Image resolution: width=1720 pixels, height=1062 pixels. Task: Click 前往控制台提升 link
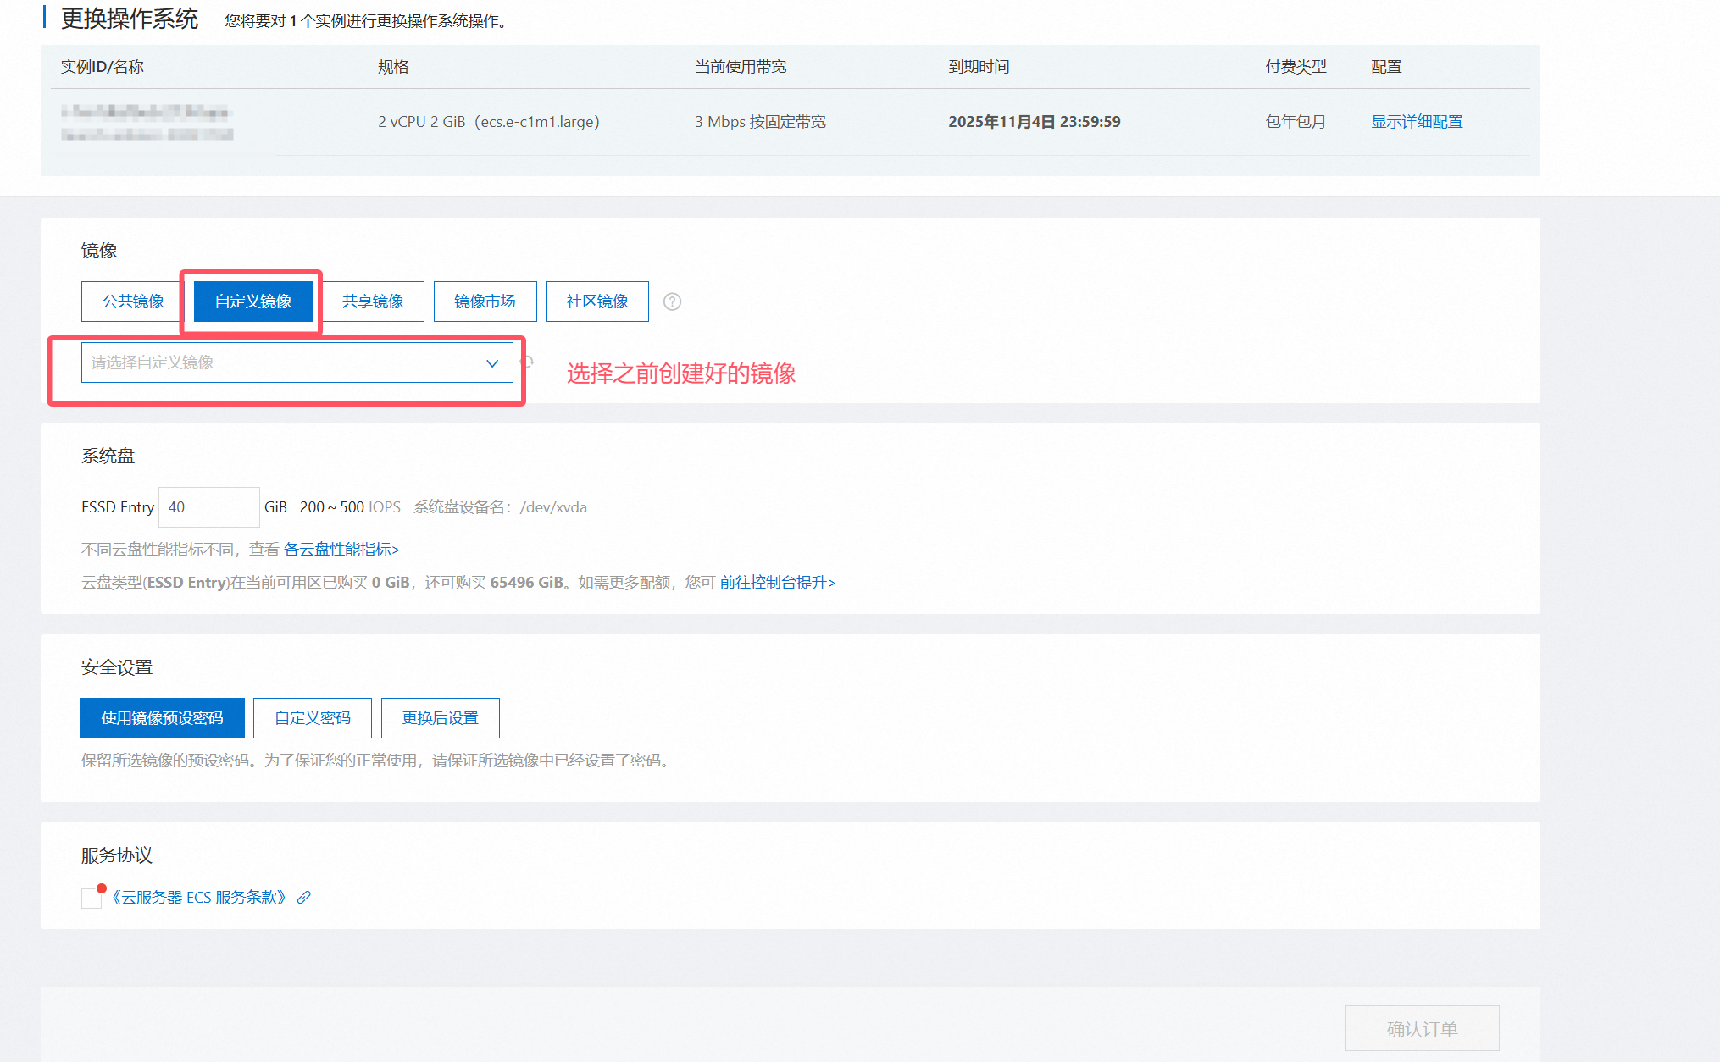(777, 583)
